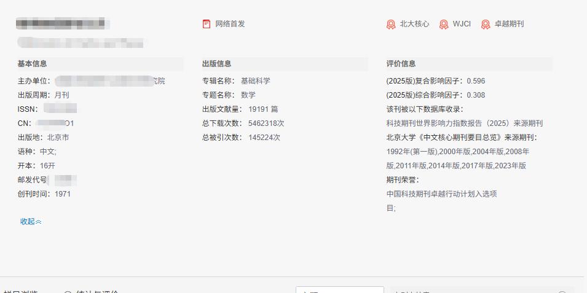Click the 卓越期刊 badge label
Viewport: 587px width, 293px height.
point(509,24)
